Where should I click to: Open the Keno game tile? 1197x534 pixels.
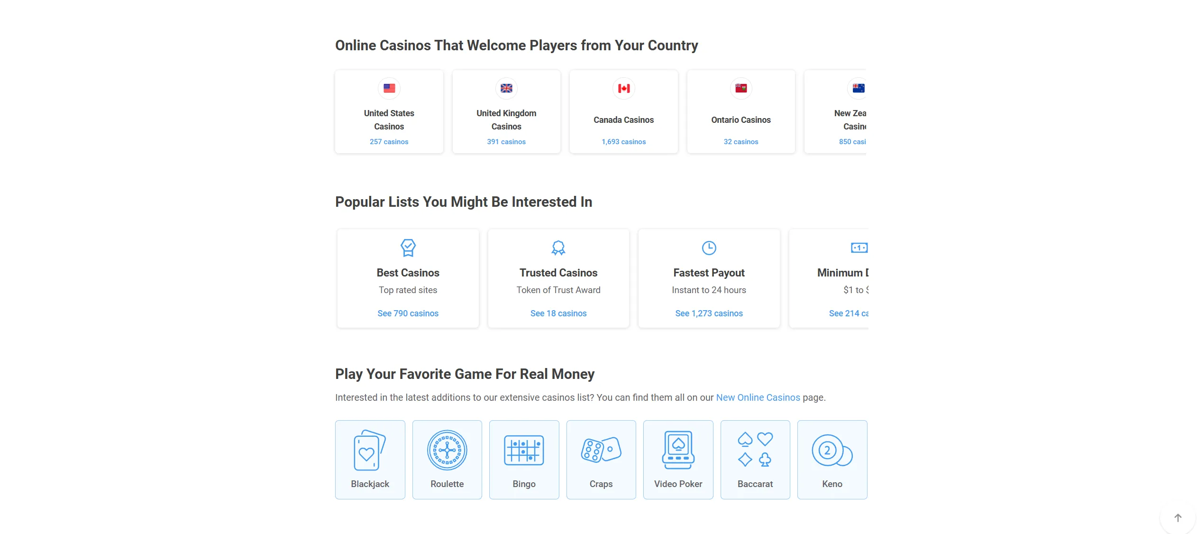click(x=832, y=460)
